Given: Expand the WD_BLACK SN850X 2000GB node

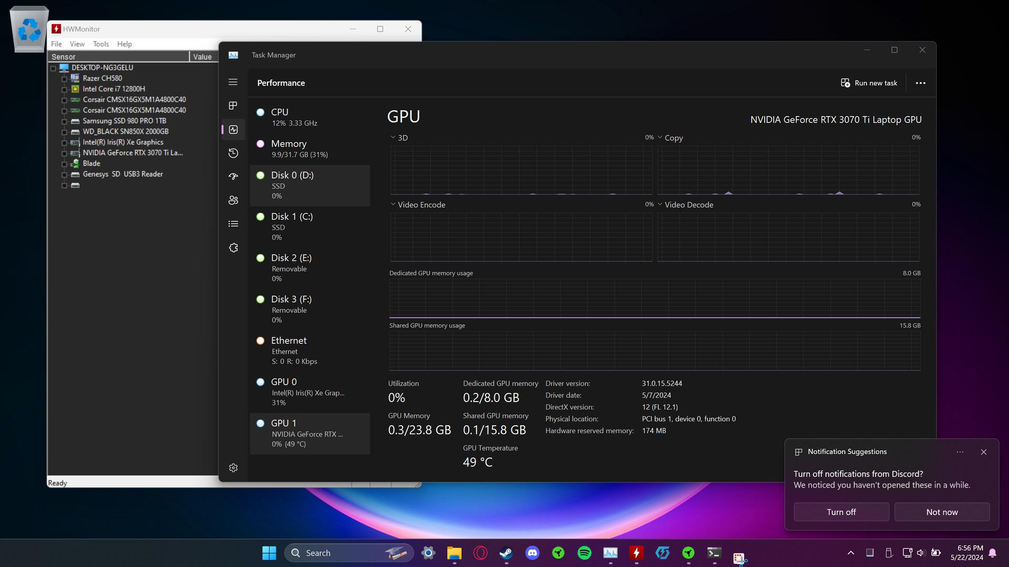Looking at the screenshot, I should tap(64, 132).
